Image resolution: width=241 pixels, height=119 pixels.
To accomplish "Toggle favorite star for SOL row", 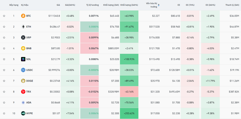I will (x=4, y=59).
